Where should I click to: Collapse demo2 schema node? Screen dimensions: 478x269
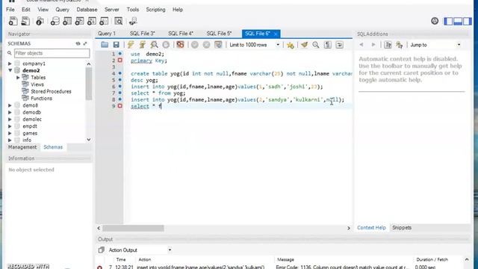(x=10, y=70)
